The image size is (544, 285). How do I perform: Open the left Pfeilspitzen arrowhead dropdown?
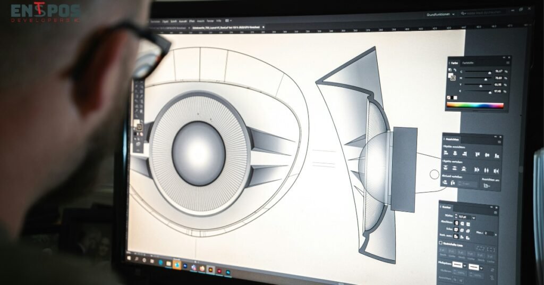point(466,265)
